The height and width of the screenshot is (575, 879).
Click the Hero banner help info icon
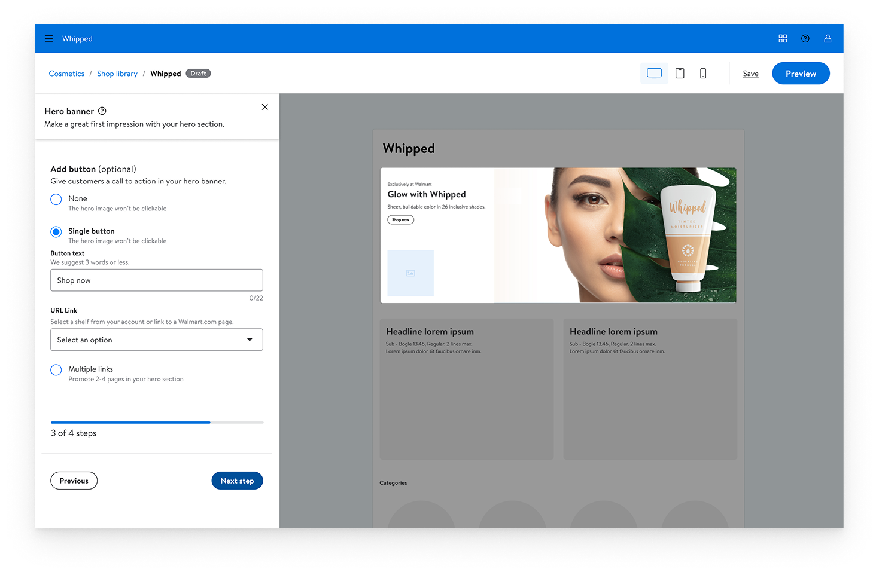102,111
